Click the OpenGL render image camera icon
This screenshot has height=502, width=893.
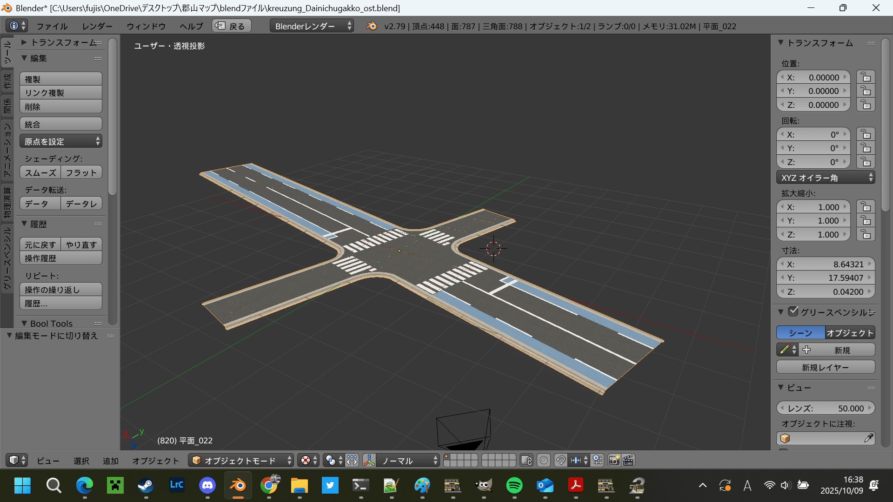(x=614, y=460)
